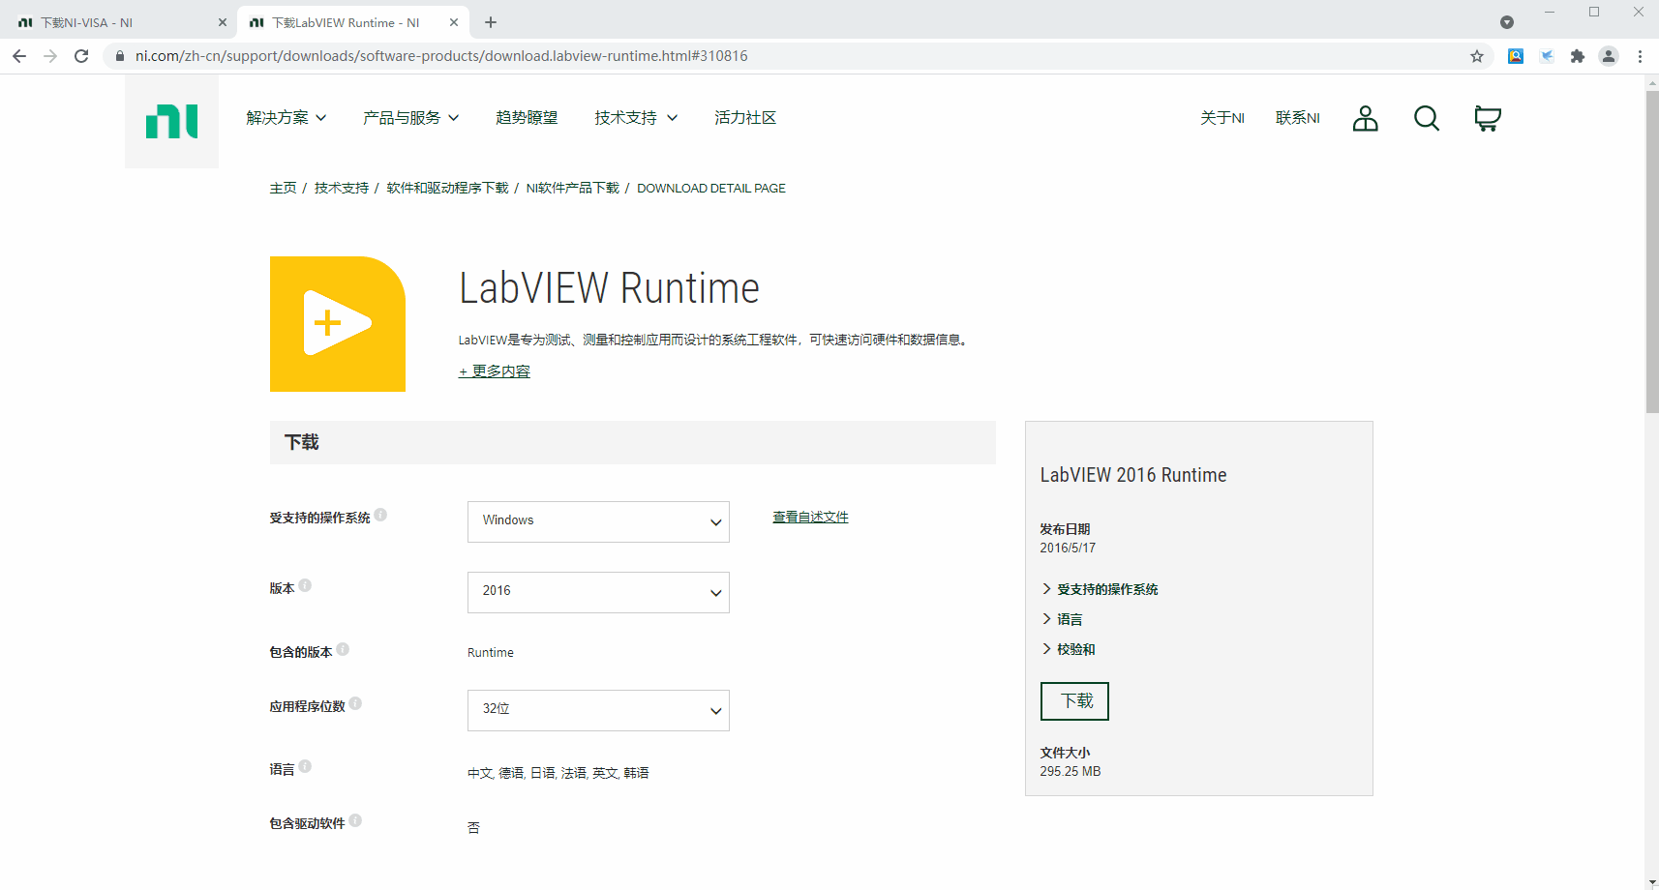Viewport: 1659px width, 890px height.
Task: Click the 下载 download button
Action: [1074, 701]
